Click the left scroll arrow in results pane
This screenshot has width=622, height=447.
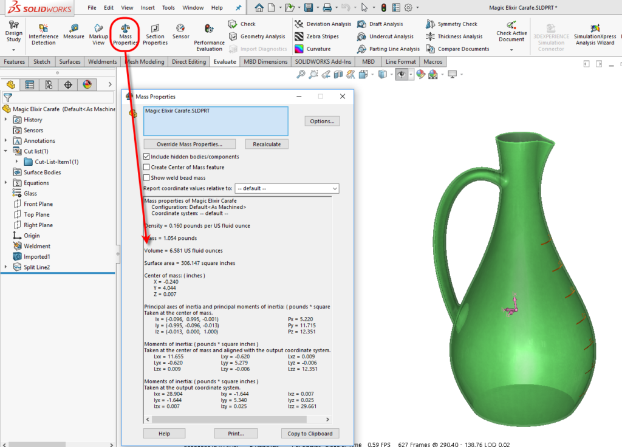tap(148, 419)
